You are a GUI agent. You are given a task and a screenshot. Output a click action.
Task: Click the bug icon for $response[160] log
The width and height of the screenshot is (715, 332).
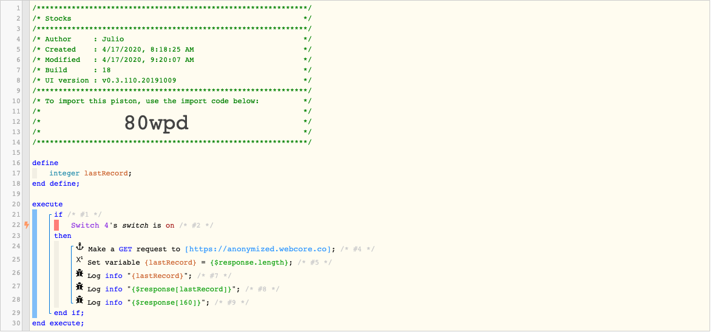80,300
